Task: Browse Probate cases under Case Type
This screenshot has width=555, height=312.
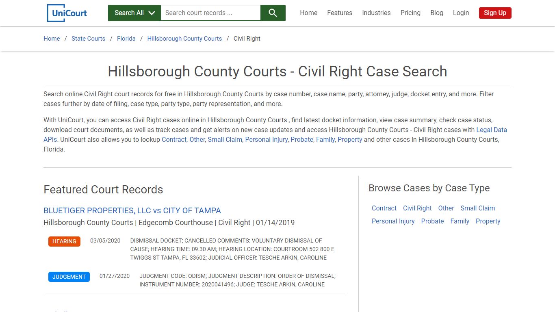Action: [432, 221]
